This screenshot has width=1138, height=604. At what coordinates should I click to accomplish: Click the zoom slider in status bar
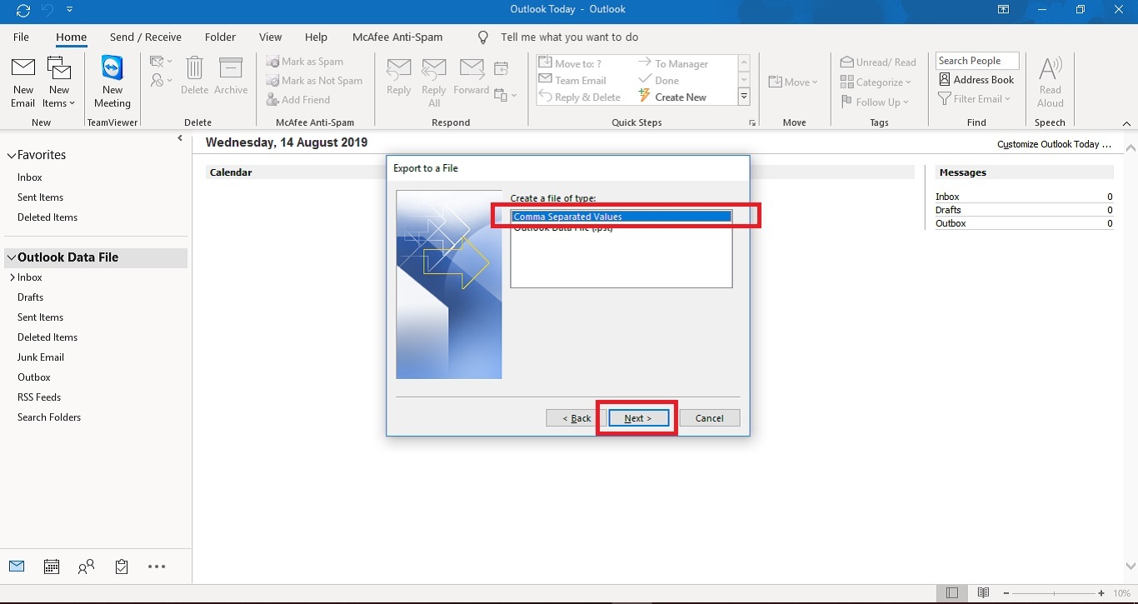point(1054,593)
